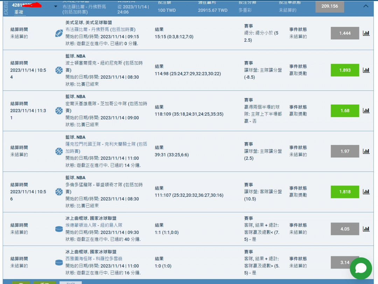Screen dimensions: 378x284
Task: Open the green live chat bubble
Action: pos(361,268)
